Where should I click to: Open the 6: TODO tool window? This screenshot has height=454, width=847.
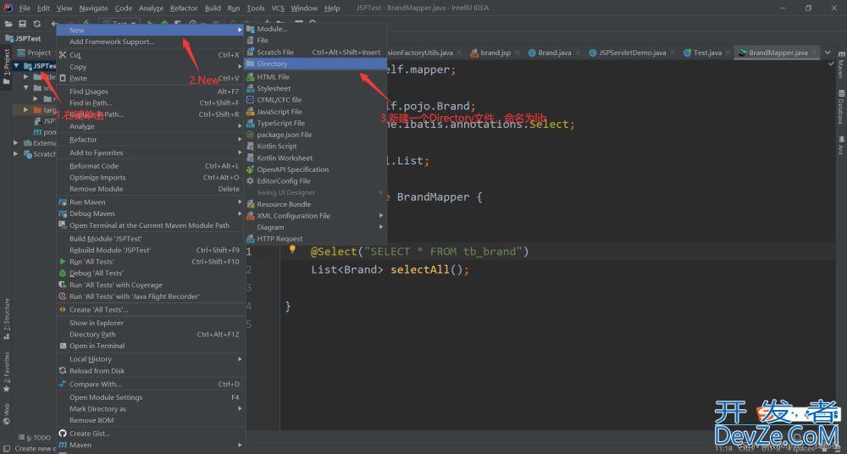34,438
